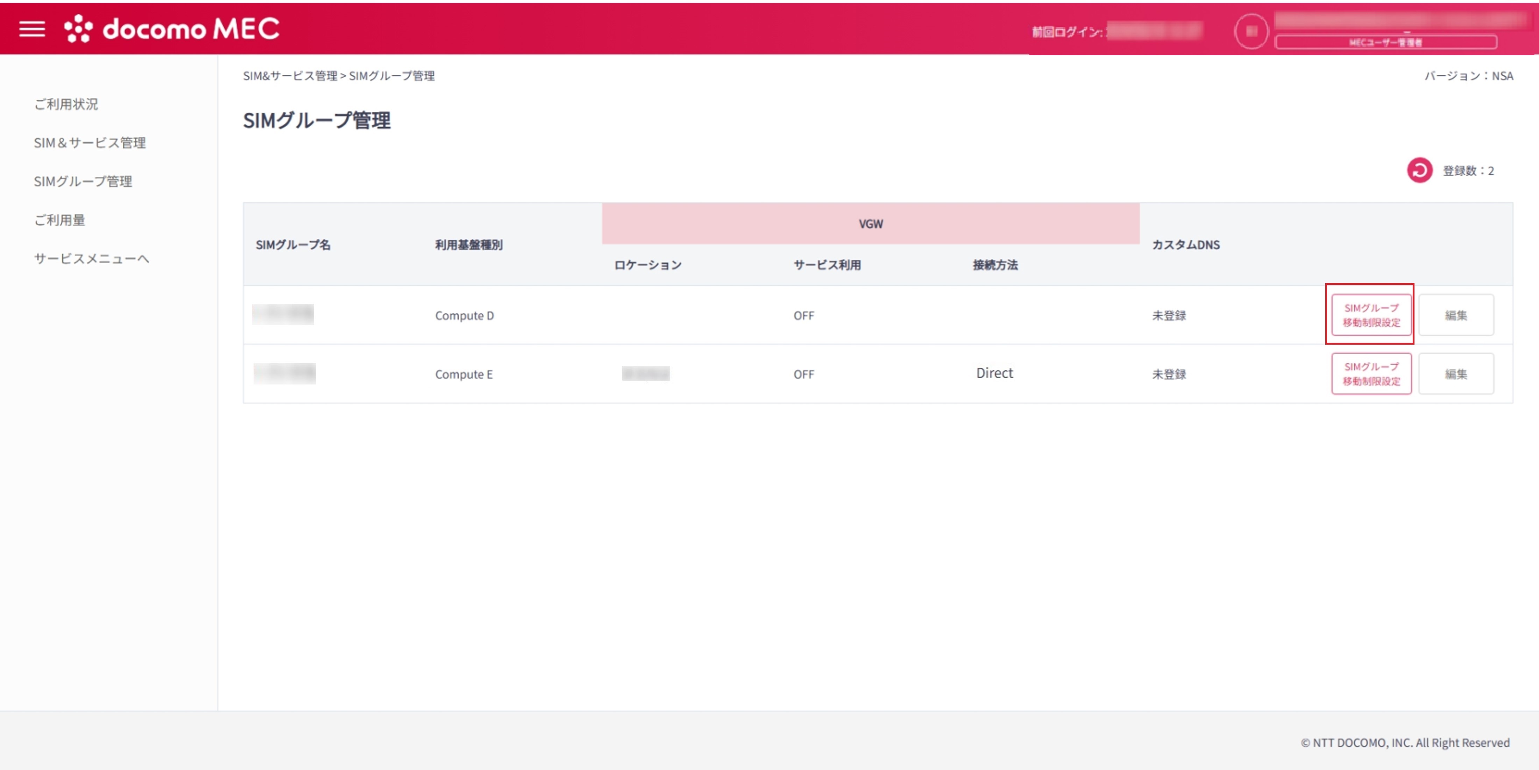Click the カスタムDNS column header
Viewport: 1539px width, 770px height.
(x=1185, y=245)
